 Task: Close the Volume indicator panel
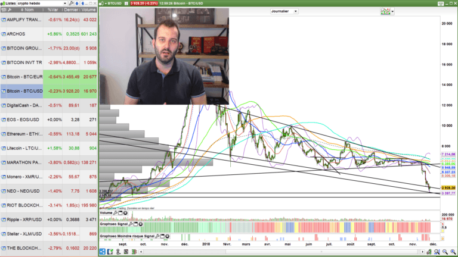pos(125,212)
